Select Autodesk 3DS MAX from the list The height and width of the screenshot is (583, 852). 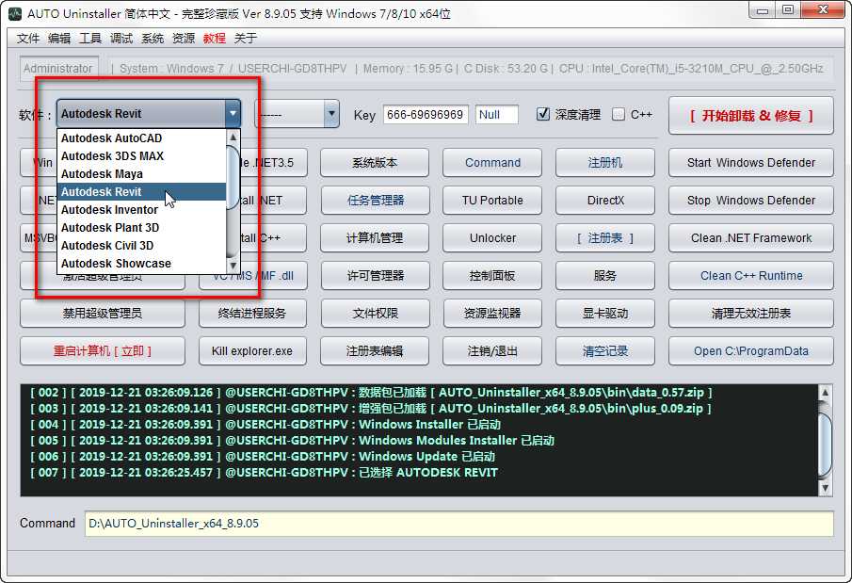coord(141,156)
